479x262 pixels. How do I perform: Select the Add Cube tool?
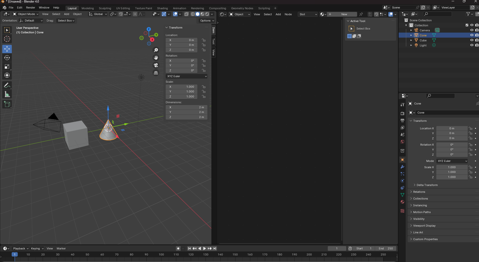tap(7, 104)
